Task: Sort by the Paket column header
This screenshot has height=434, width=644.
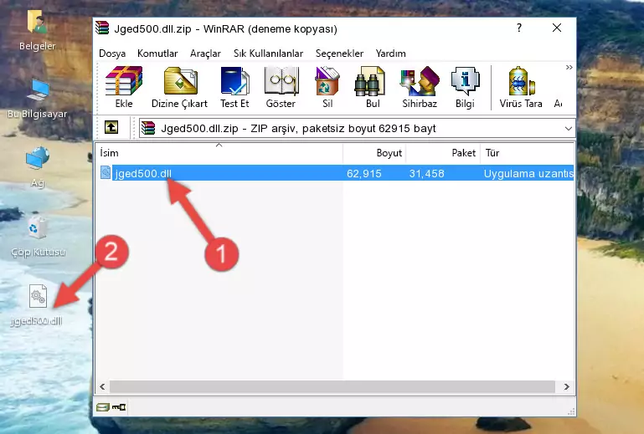Action: [443, 153]
